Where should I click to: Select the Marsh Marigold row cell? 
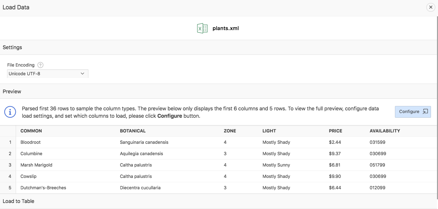[36, 165]
